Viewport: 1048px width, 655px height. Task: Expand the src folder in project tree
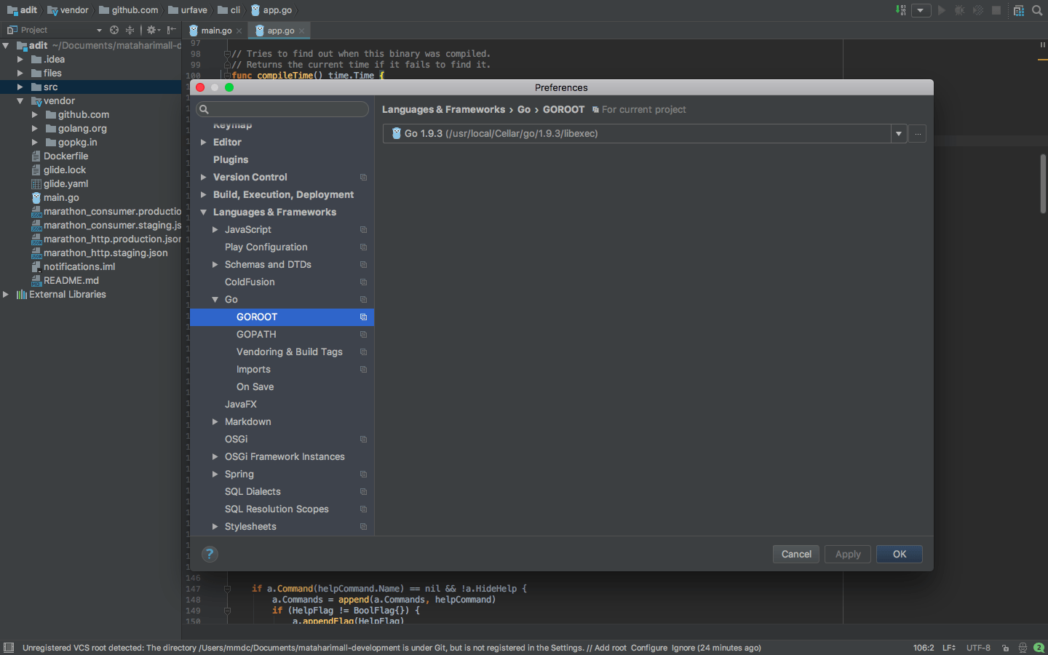(x=20, y=87)
